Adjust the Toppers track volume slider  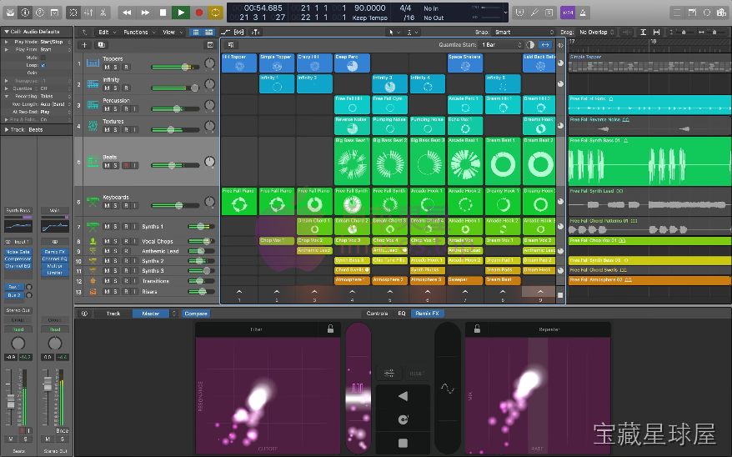[x=175, y=68]
